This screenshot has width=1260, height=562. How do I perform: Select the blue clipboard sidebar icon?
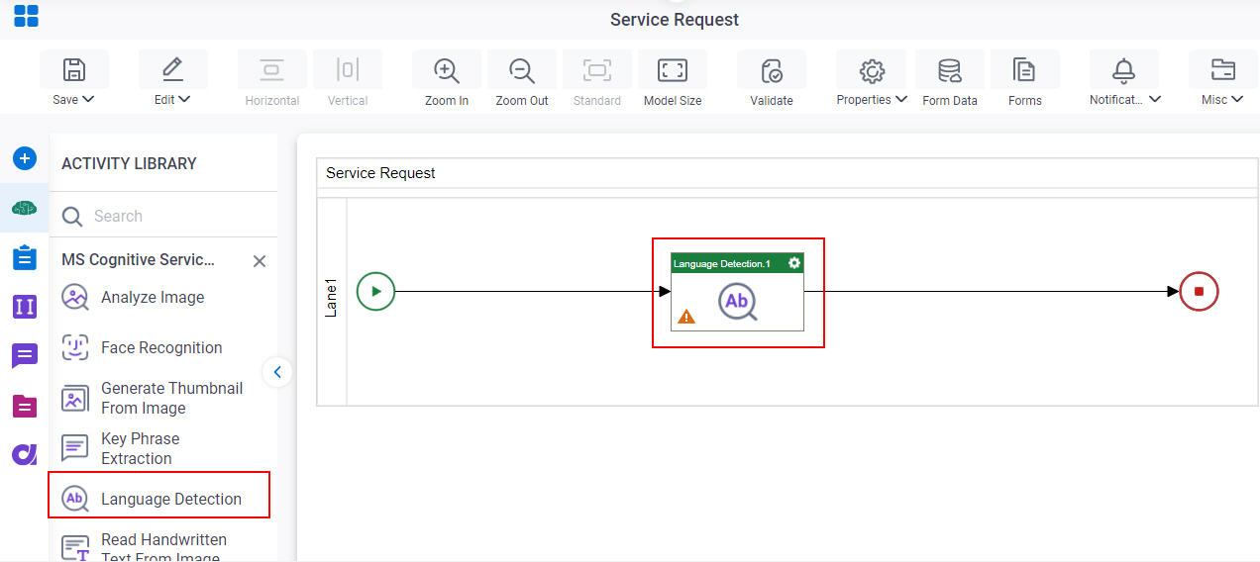(x=25, y=257)
